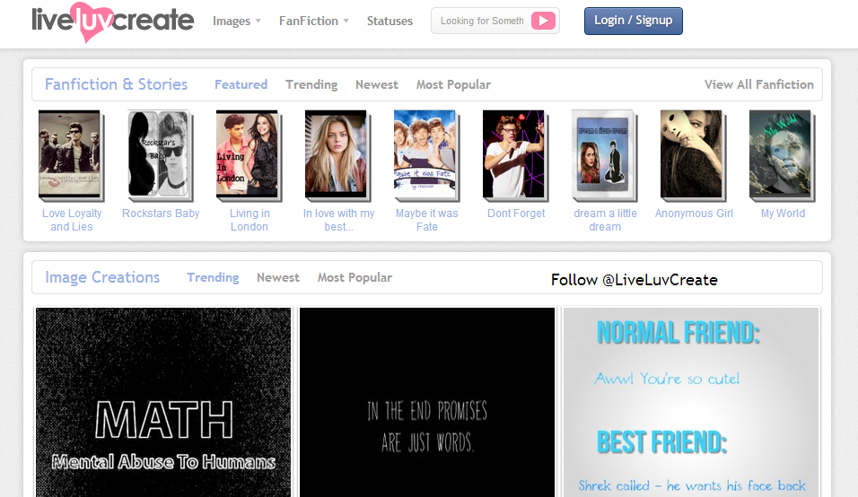Expand the Images menu dropdown arrow
858x497 pixels.
pos(258,21)
